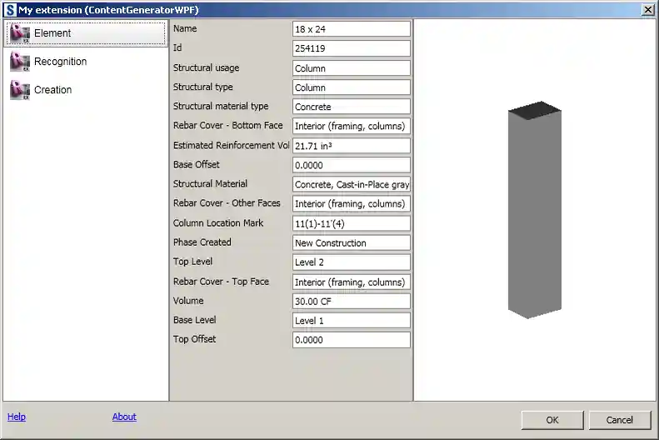The image size is (659, 440).
Task: Select the Recognition page label
Action: [x=60, y=62]
